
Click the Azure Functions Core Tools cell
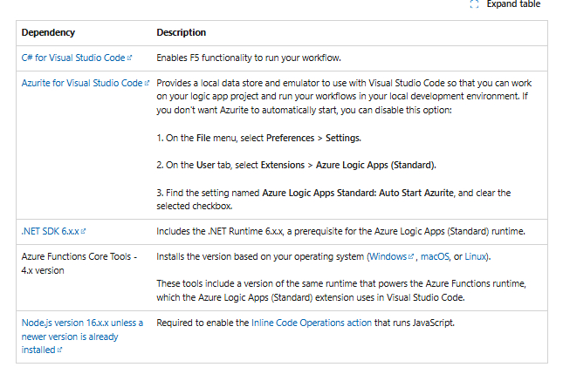click(x=80, y=263)
